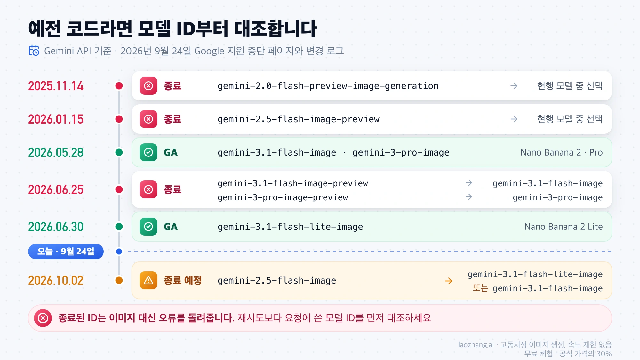Click the date 2026.05.28

56,153
